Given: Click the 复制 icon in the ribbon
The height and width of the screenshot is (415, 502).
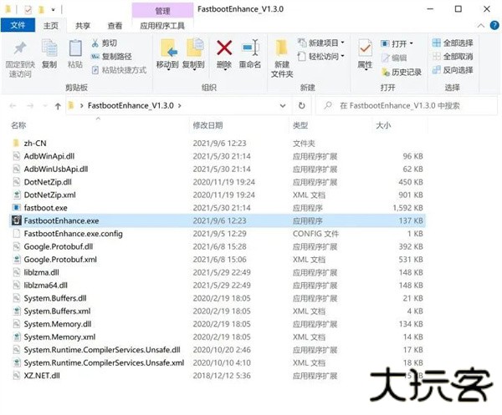Looking at the screenshot, I should tap(49, 49).
